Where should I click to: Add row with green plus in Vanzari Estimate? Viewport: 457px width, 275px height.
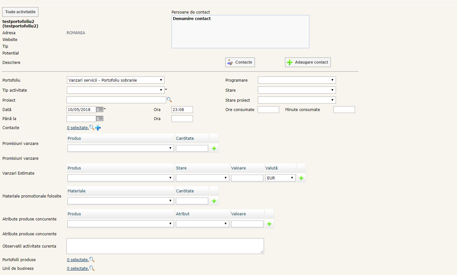tap(301, 178)
